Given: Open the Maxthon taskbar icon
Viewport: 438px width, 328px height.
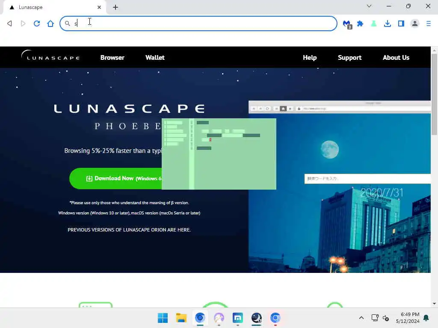Looking at the screenshot, I should pyautogui.click(x=238, y=318).
